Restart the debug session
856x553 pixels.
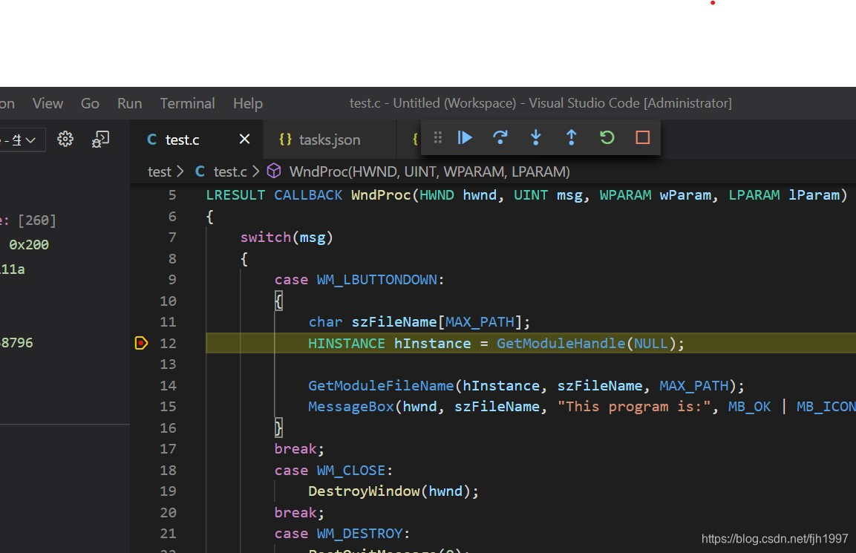607,137
